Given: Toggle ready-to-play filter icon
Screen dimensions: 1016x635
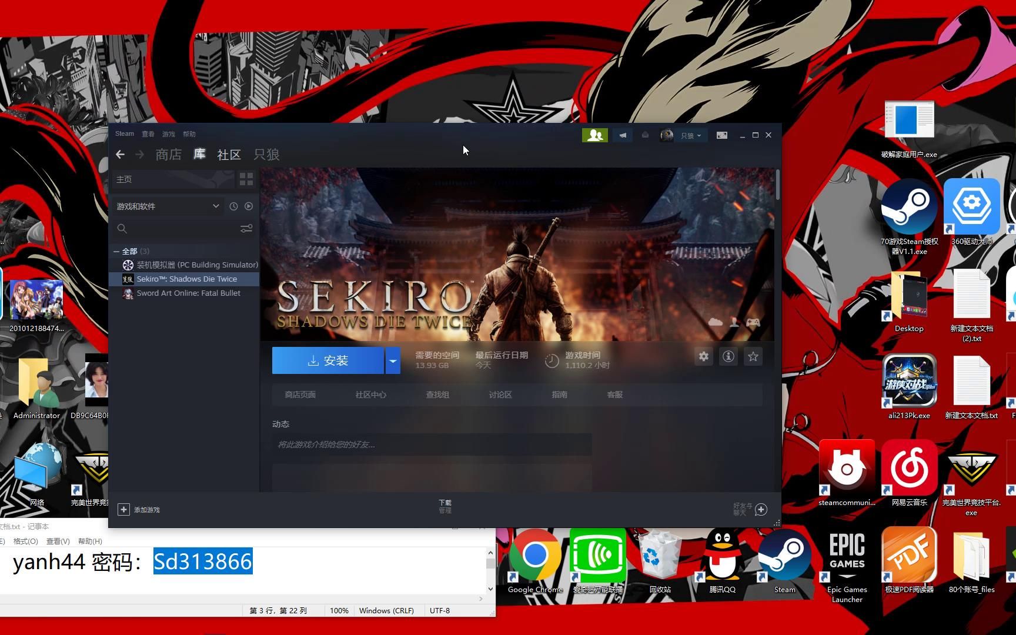Looking at the screenshot, I should (249, 206).
